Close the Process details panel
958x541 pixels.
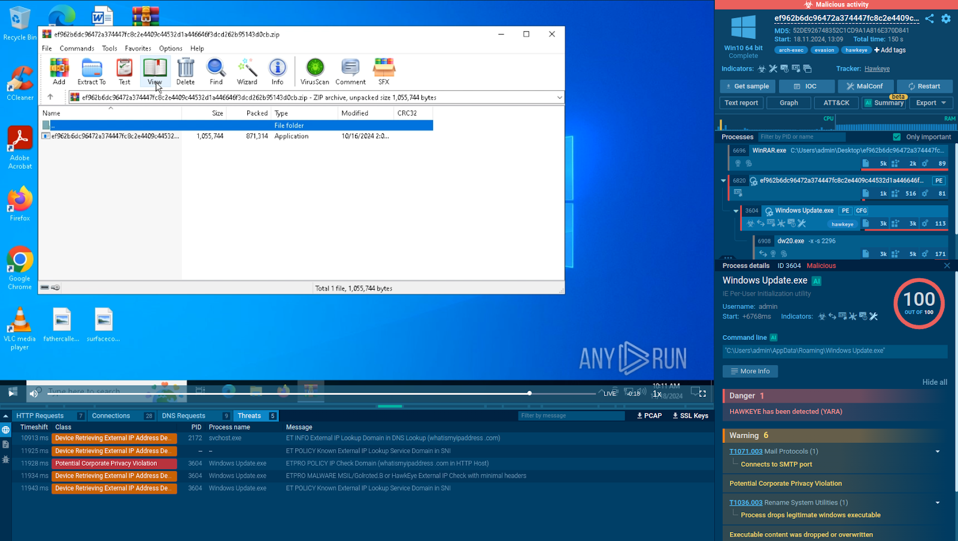(x=947, y=266)
